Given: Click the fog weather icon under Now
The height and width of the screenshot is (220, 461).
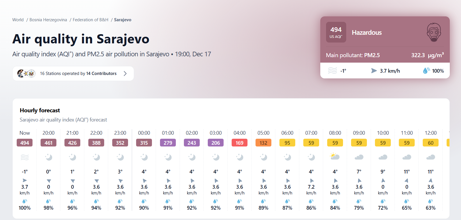Looking at the screenshot, I should [24, 157].
